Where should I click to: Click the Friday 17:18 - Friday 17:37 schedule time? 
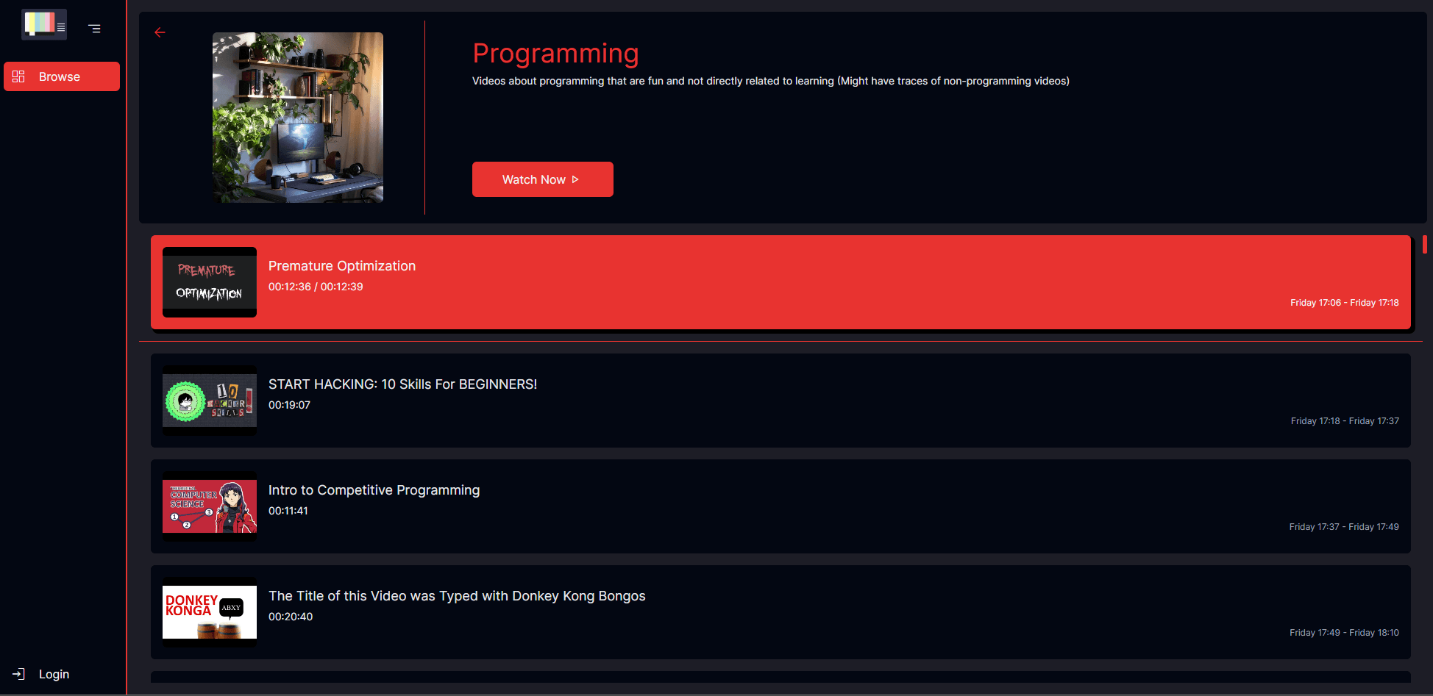(1345, 421)
